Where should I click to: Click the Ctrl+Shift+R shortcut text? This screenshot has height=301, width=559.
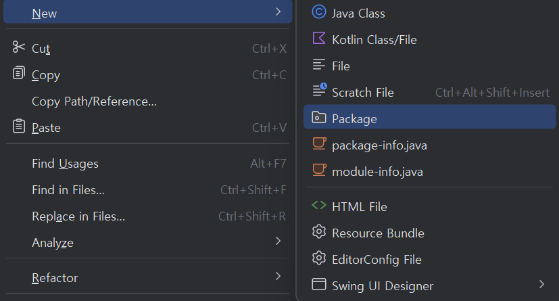tap(252, 216)
